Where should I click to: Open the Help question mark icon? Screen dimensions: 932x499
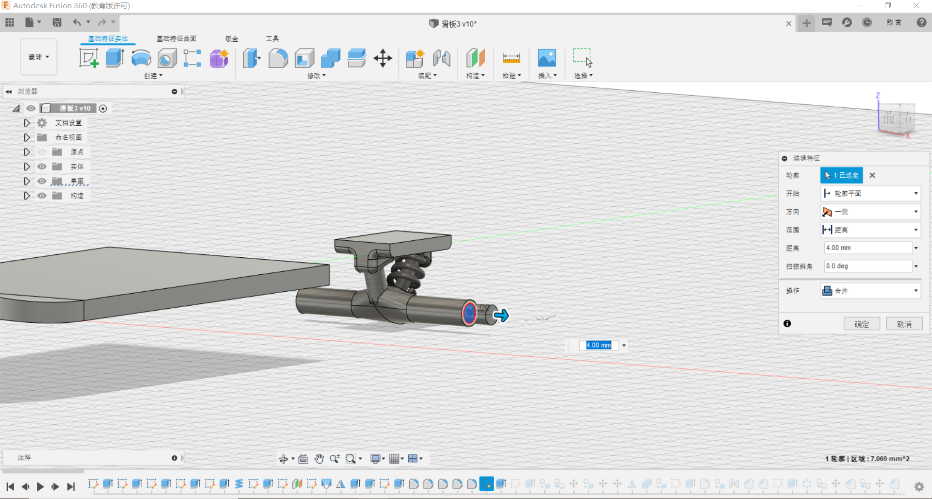[x=921, y=22]
